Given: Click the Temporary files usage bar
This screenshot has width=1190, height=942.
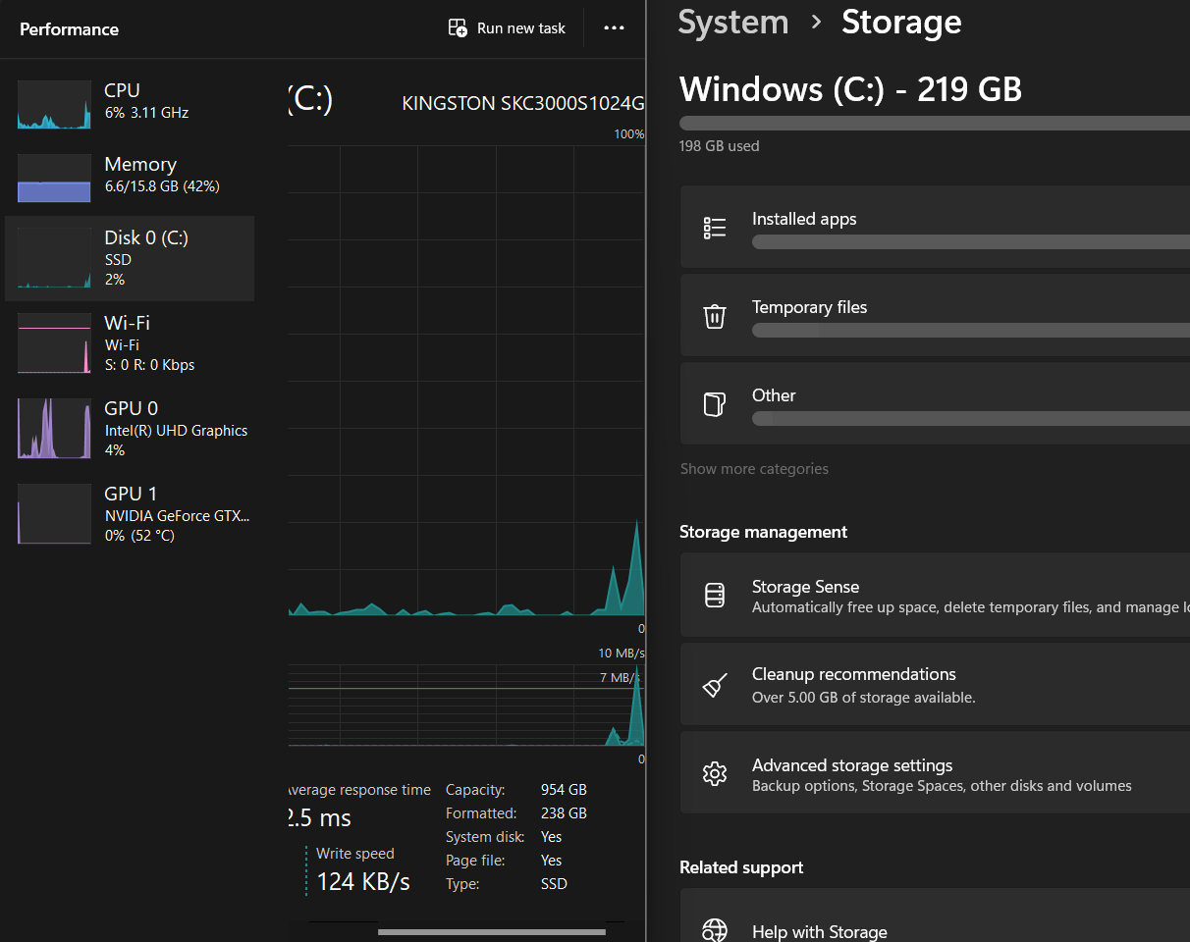Looking at the screenshot, I should point(971,330).
